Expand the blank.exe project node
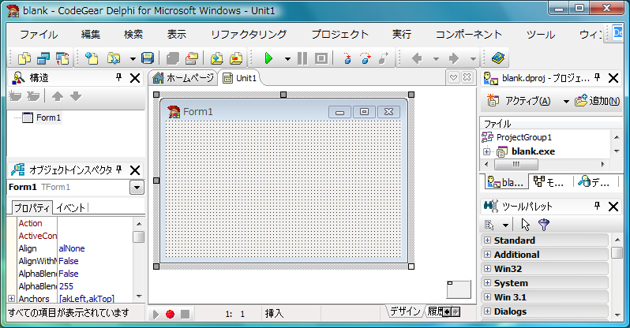 (x=486, y=151)
